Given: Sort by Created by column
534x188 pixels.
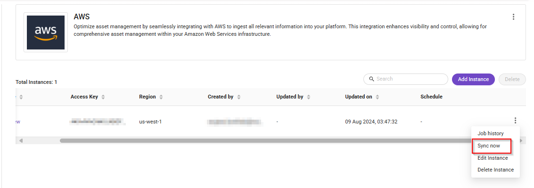Looking at the screenshot, I should 239,97.
